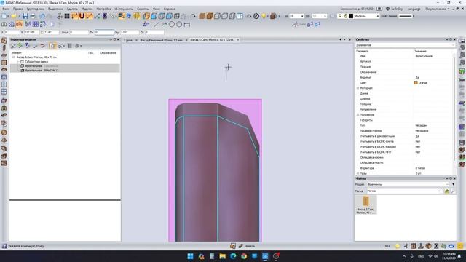The width and height of the screenshot is (466, 262).
Task: Click the circle-slash icon in the top toolbar
Action: pyautogui.click(x=256, y=16)
